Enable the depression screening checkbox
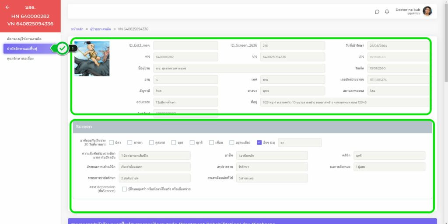Screen dimensions: 448x224 tap(125, 189)
